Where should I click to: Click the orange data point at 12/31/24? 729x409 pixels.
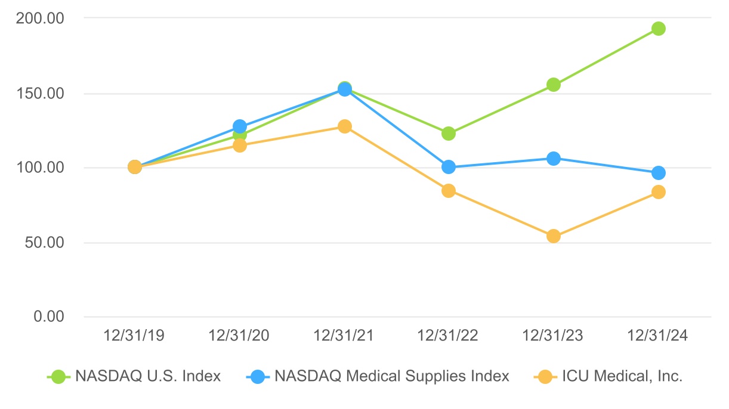(658, 192)
